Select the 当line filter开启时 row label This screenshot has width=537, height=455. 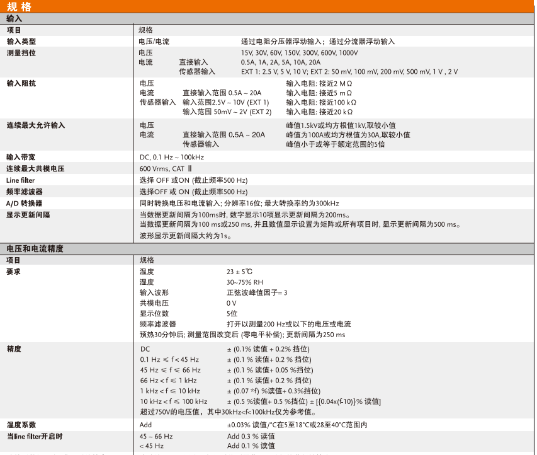(35, 436)
